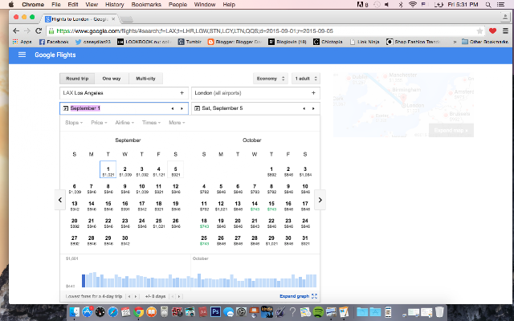Open the Tumblr bookmark
The height and width of the screenshot is (321, 514).
click(190, 42)
